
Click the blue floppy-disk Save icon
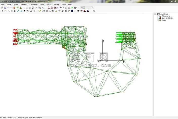click(5, 8)
